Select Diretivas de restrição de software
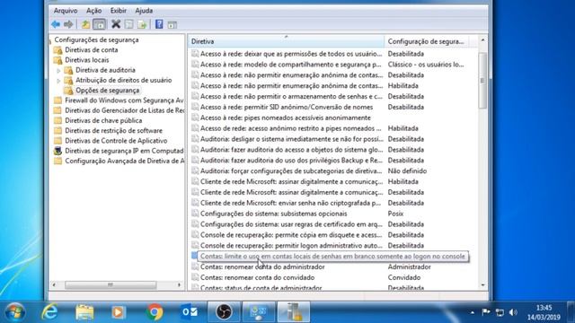The height and width of the screenshot is (323, 575). point(114,130)
